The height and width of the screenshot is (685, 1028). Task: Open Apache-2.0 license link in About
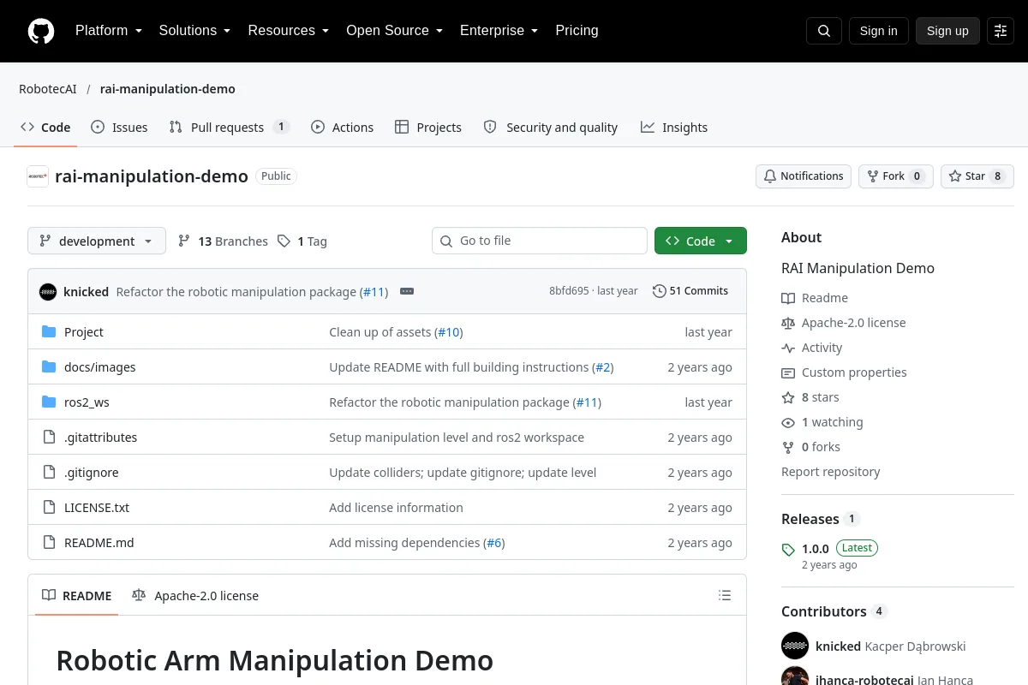click(844, 323)
